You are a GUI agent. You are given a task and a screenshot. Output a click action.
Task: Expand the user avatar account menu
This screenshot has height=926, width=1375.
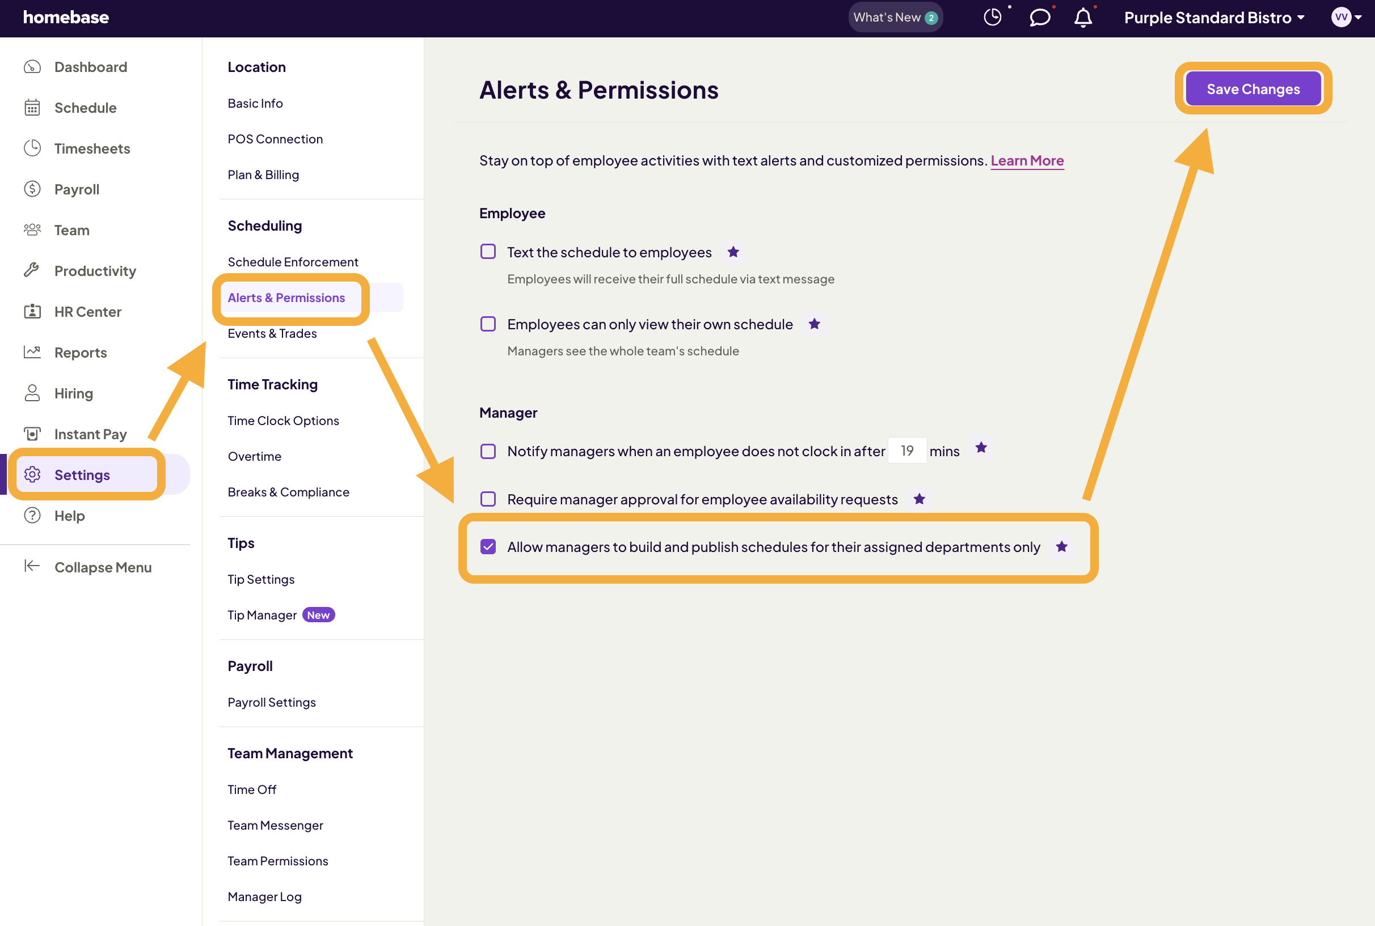pos(1346,17)
